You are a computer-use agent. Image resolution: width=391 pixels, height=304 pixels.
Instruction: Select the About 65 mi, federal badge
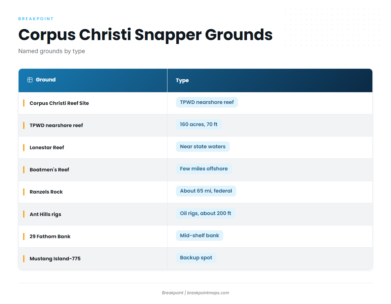coord(206,191)
